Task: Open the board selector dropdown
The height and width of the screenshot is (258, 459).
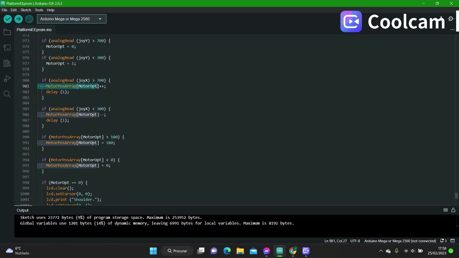Action: click(71, 19)
